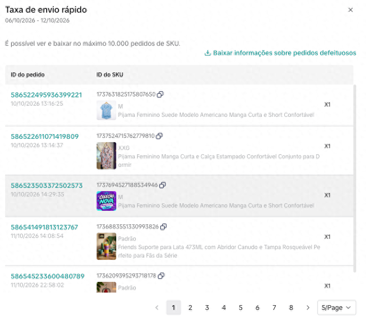Go to page 4
Viewport: 366px width, 330px height.
tap(224, 308)
